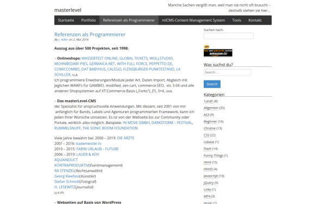Open FARIN URLAUB – FUTUBE link
The height and width of the screenshot is (204, 326).
point(97,149)
